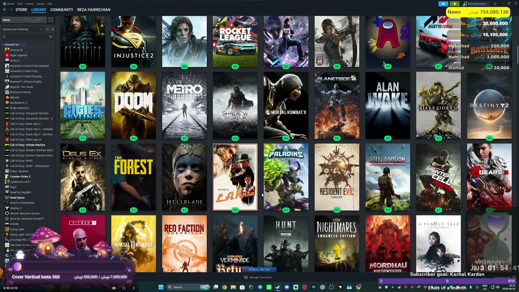The height and width of the screenshot is (292, 519).
Task: Select Counter-Strike 2 in sidebar
Action: [20, 176]
